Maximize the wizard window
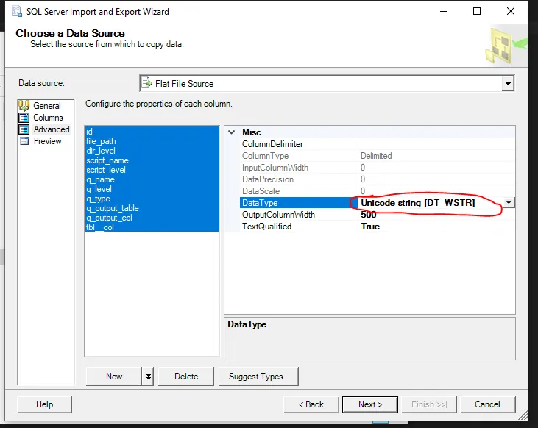Image resolution: width=538 pixels, height=428 pixels. [x=477, y=11]
